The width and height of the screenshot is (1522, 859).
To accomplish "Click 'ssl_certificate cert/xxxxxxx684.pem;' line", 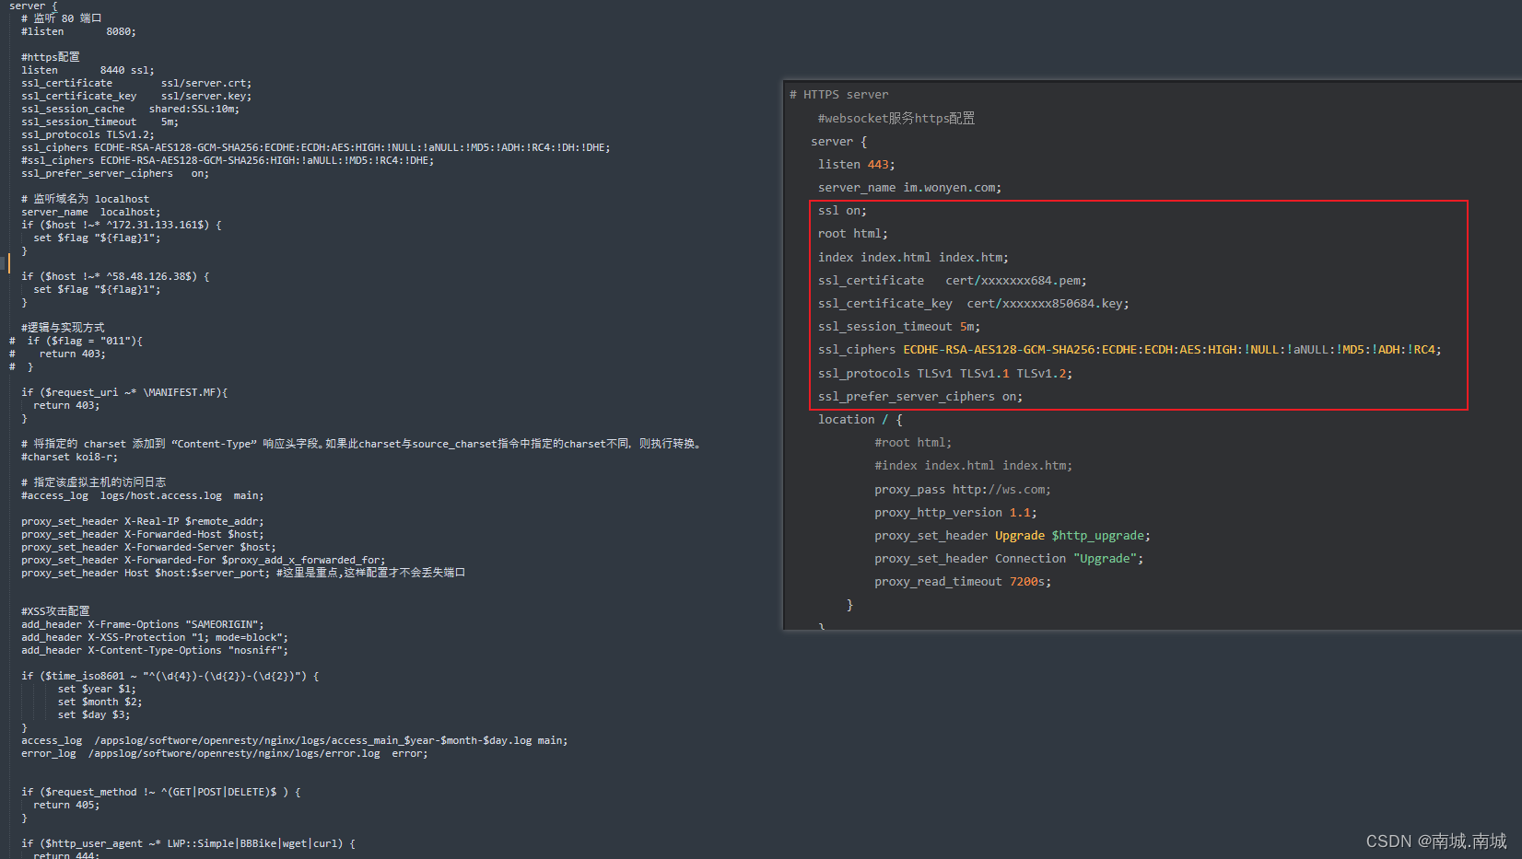I will (953, 280).
